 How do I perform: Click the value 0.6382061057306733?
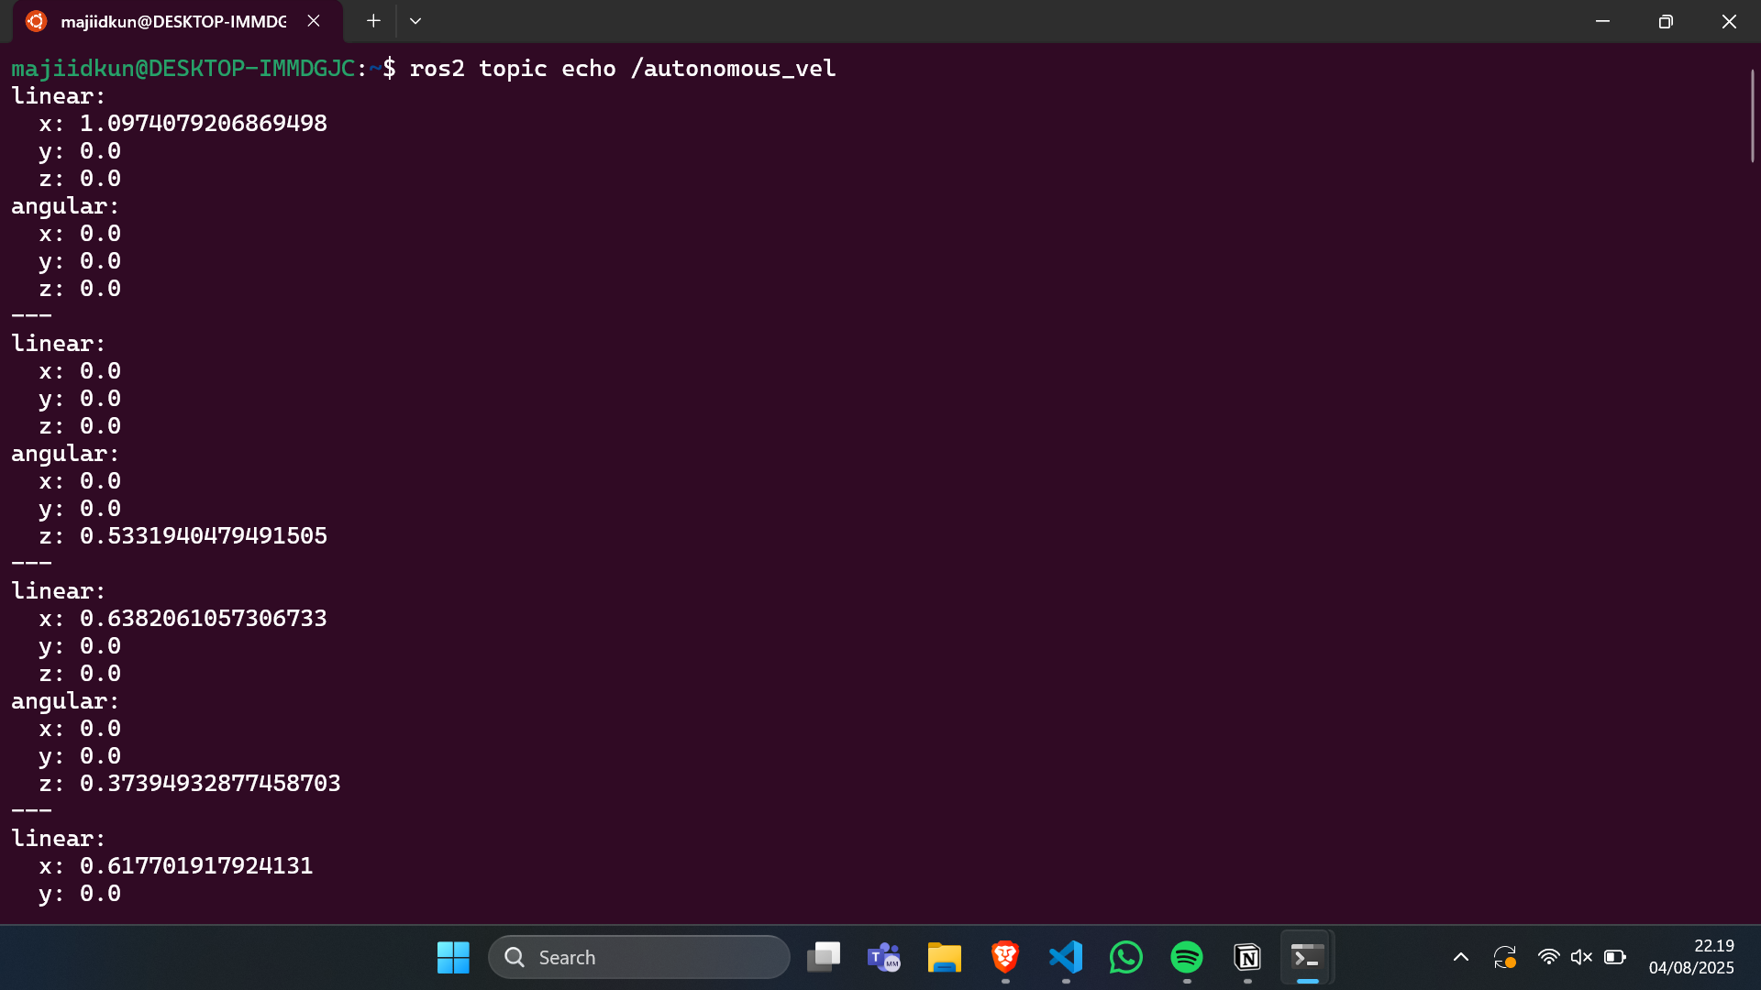coord(204,619)
